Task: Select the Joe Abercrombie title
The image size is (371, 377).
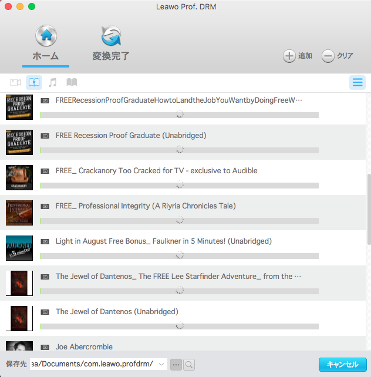Action: (x=84, y=347)
